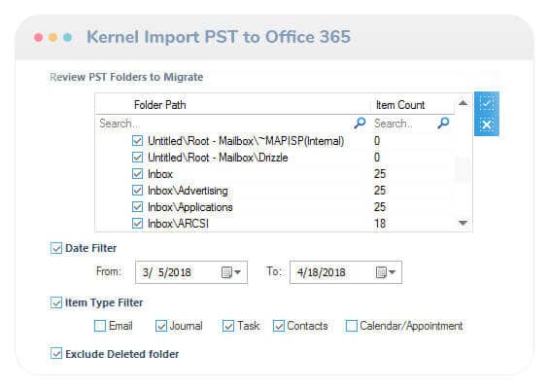Image resolution: width=549 pixels, height=390 pixels.
Task: Click the select-all folders icon
Action: pos(487,103)
